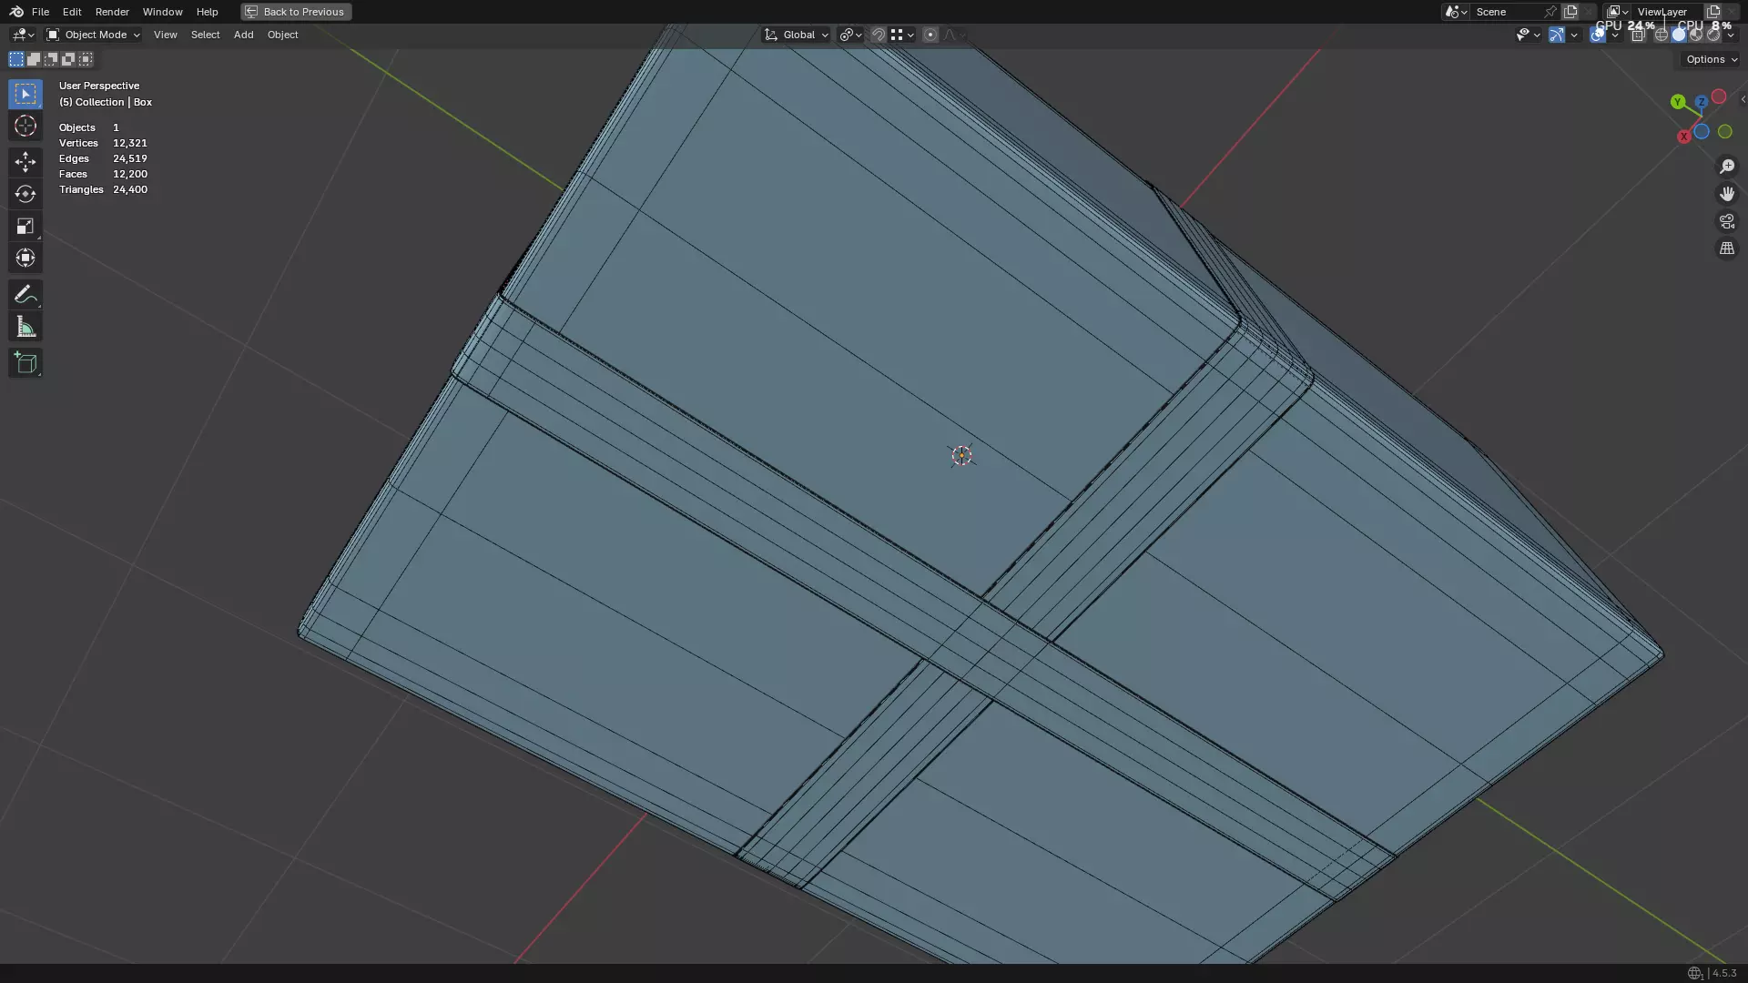This screenshot has width=1748, height=983.
Task: Open the Help menu
Action: coord(207,12)
